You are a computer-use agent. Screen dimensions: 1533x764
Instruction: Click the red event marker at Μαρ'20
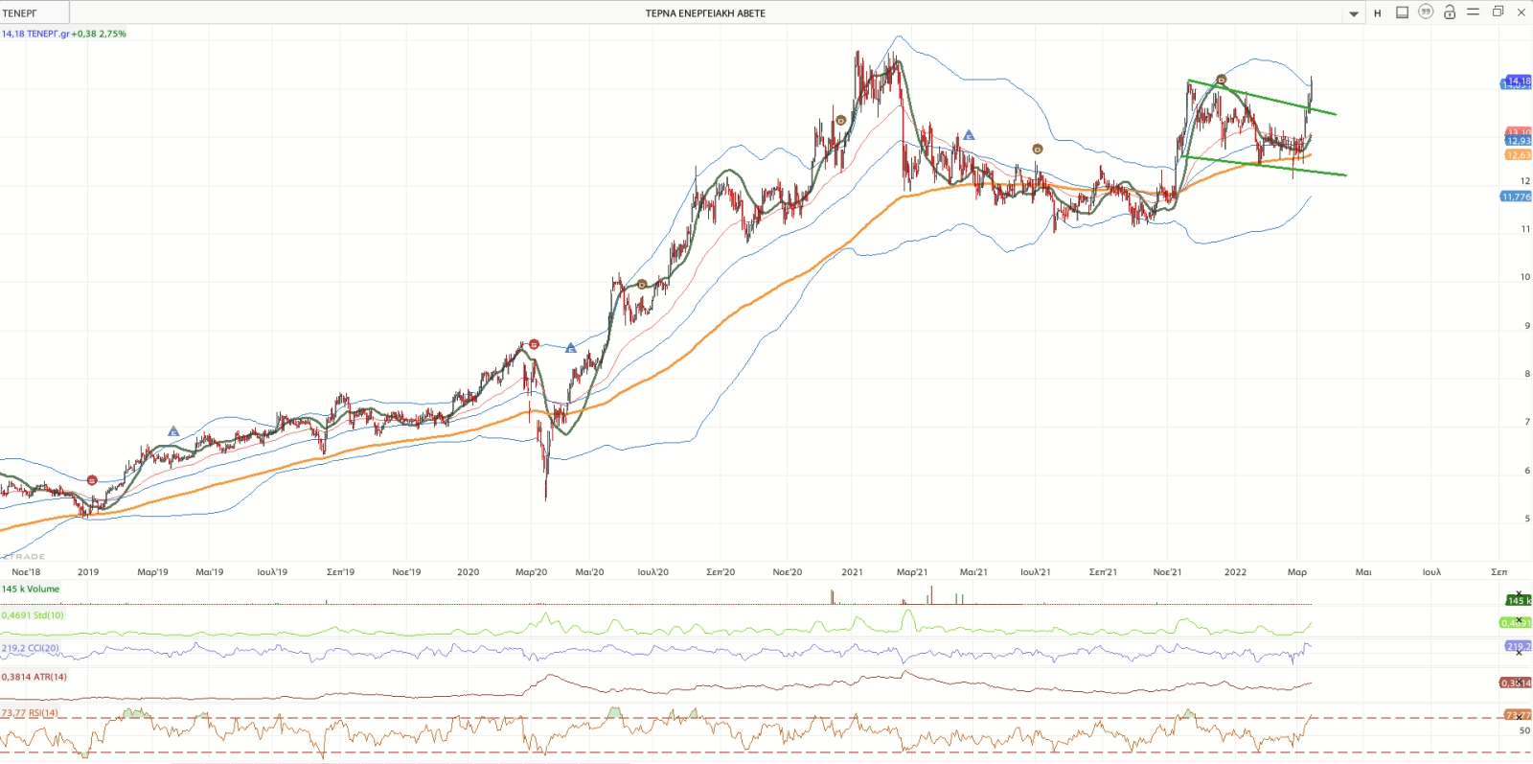pyautogui.click(x=534, y=344)
